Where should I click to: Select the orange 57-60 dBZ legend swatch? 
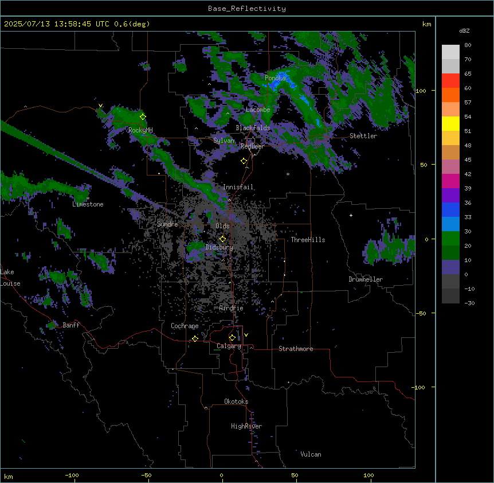click(450, 95)
